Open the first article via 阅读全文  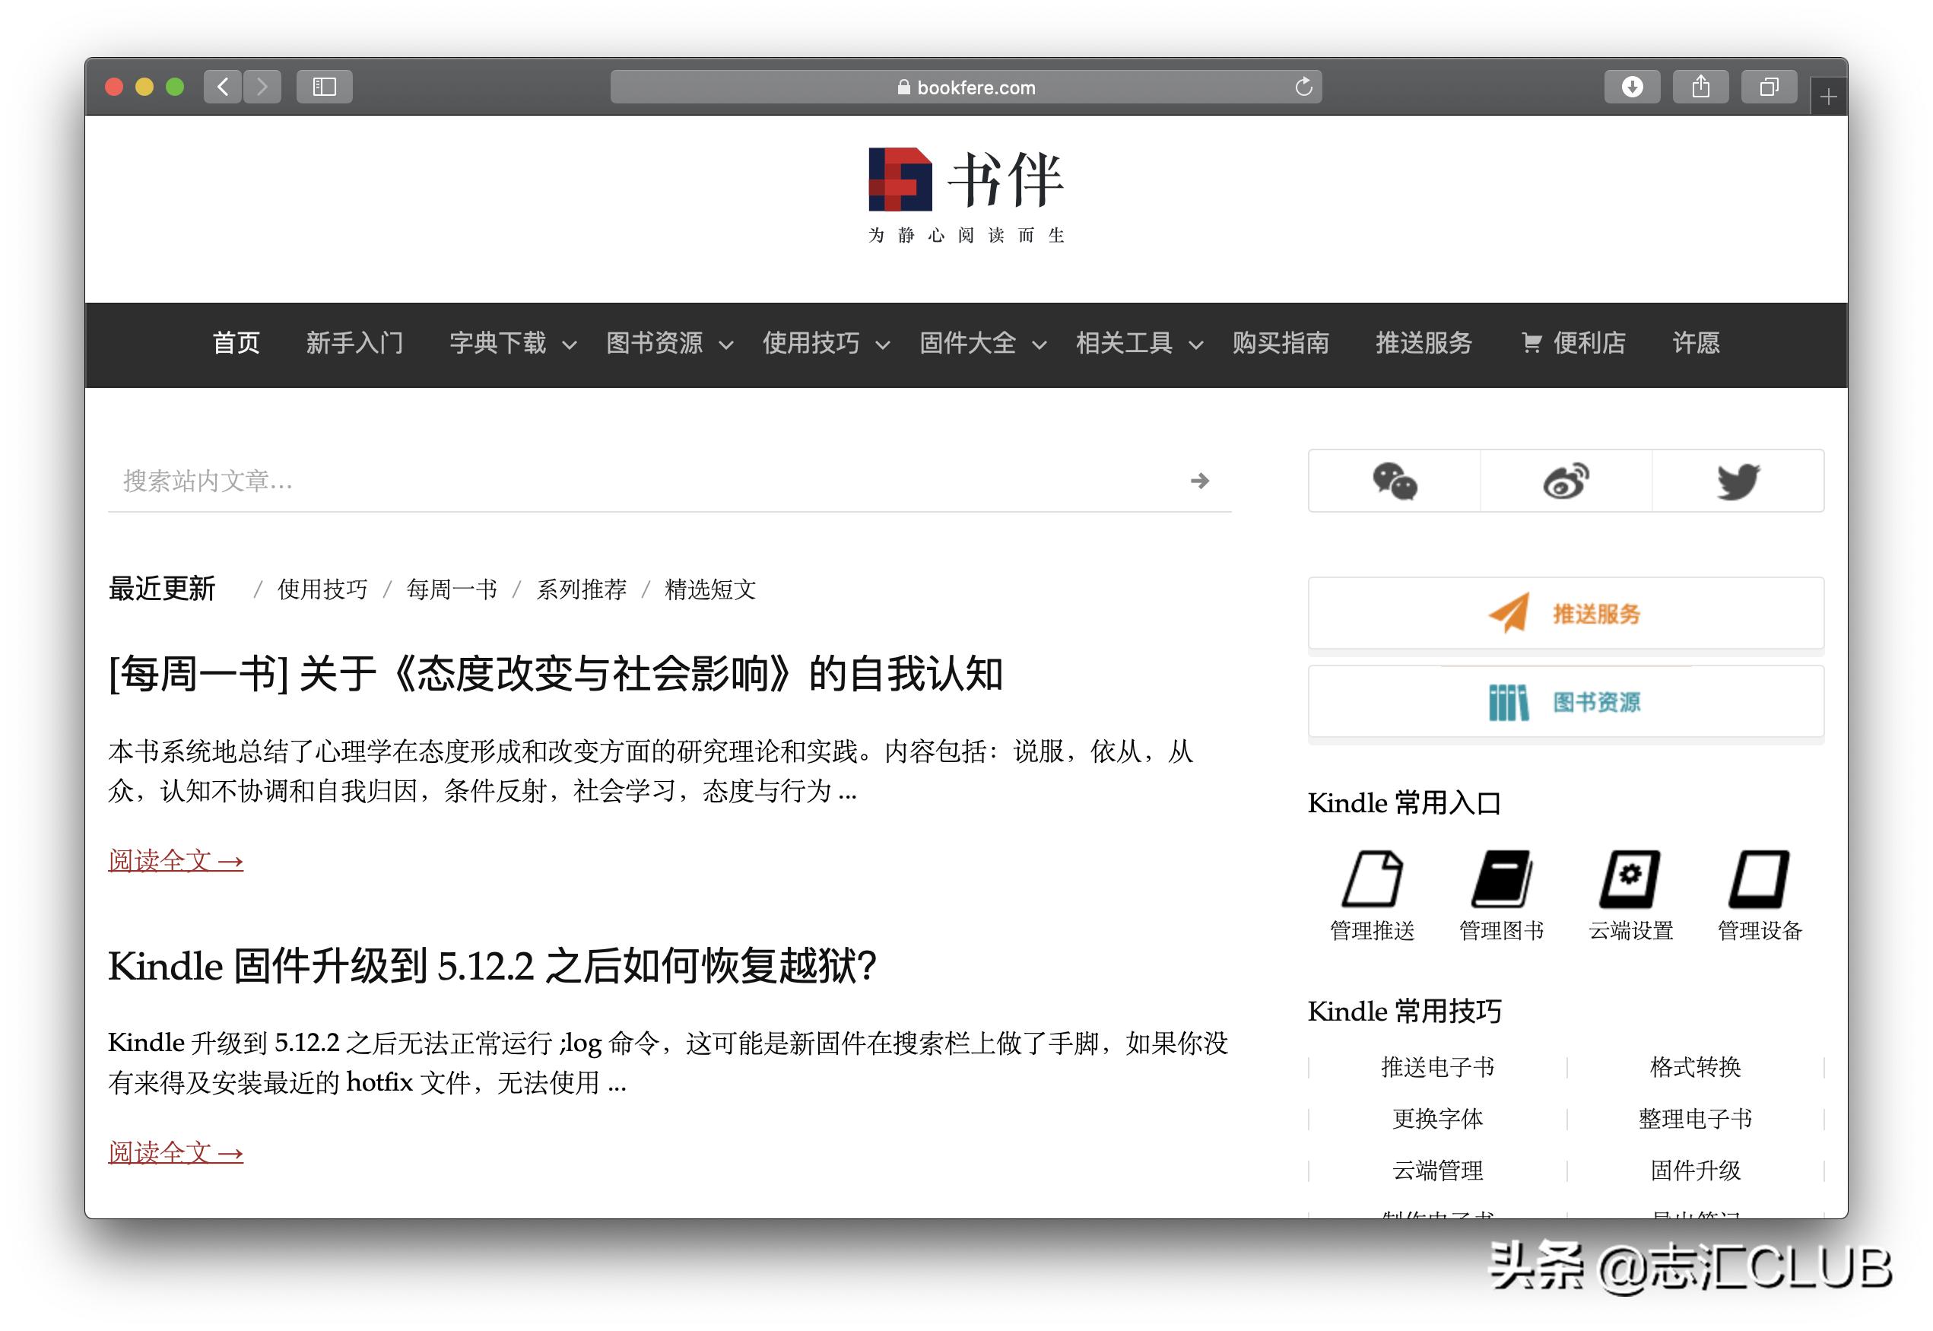tap(174, 861)
